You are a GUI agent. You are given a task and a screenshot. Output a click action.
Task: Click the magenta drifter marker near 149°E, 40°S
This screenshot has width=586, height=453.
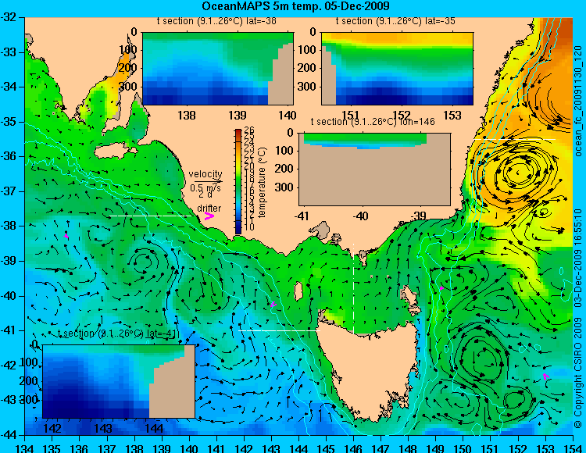click(x=441, y=288)
